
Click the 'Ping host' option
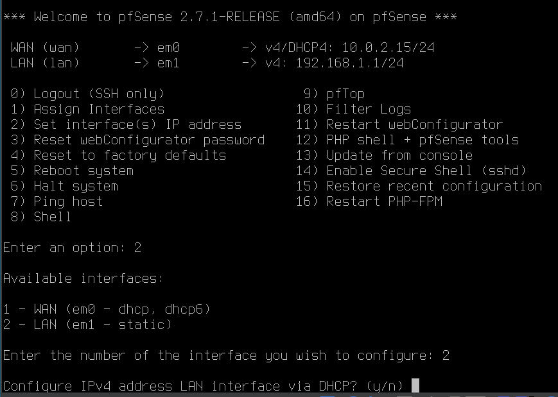[67, 201]
